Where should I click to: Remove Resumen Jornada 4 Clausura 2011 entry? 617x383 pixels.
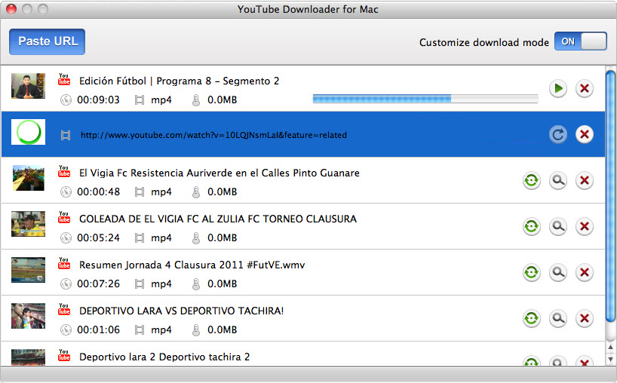pyautogui.click(x=585, y=272)
